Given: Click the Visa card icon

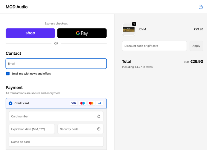Looking at the screenshot, I should [74, 103].
